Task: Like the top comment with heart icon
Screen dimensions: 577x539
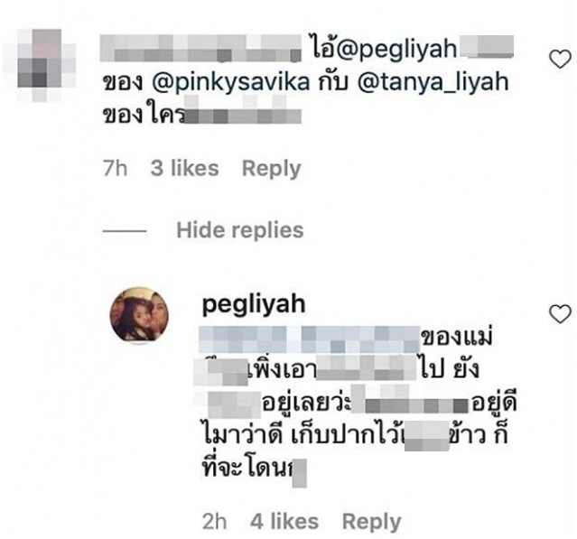Action: point(560,60)
